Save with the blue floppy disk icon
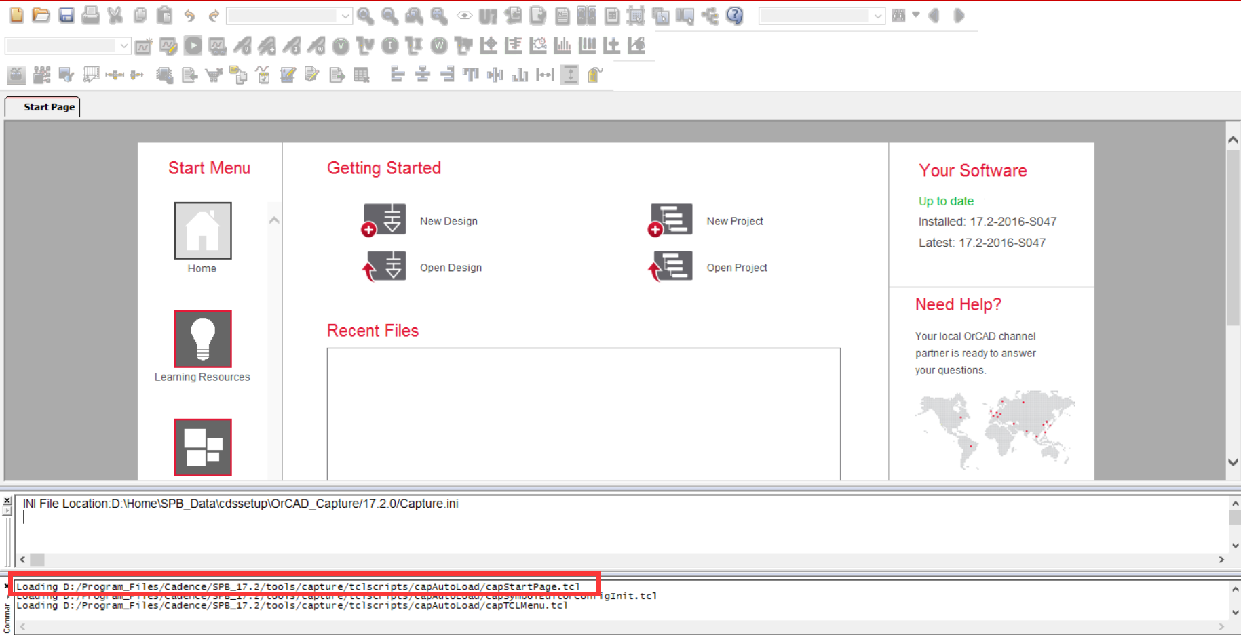Image resolution: width=1241 pixels, height=635 pixels. pyautogui.click(x=66, y=15)
